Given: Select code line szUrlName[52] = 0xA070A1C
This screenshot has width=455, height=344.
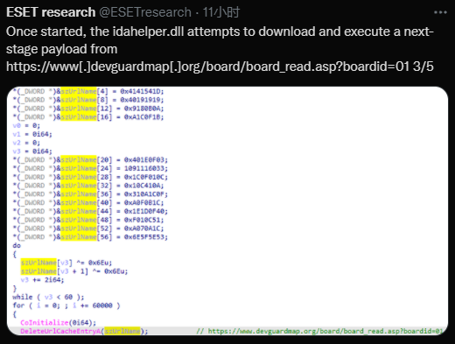Looking at the screenshot, I should [88, 228].
